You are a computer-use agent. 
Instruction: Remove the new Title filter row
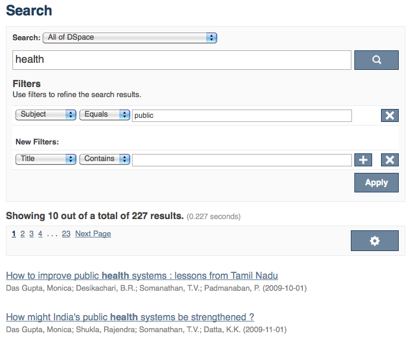[389, 159]
